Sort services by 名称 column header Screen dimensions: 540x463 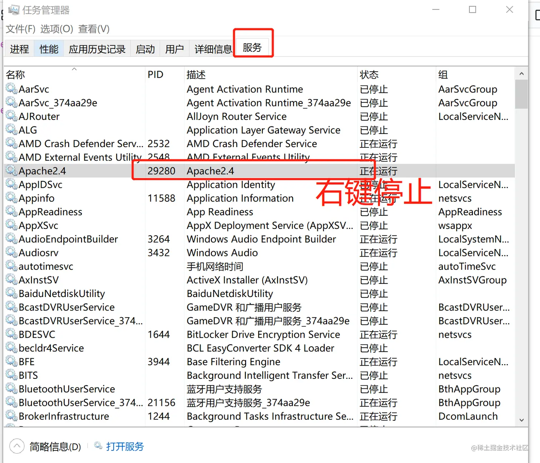coord(74,74)
